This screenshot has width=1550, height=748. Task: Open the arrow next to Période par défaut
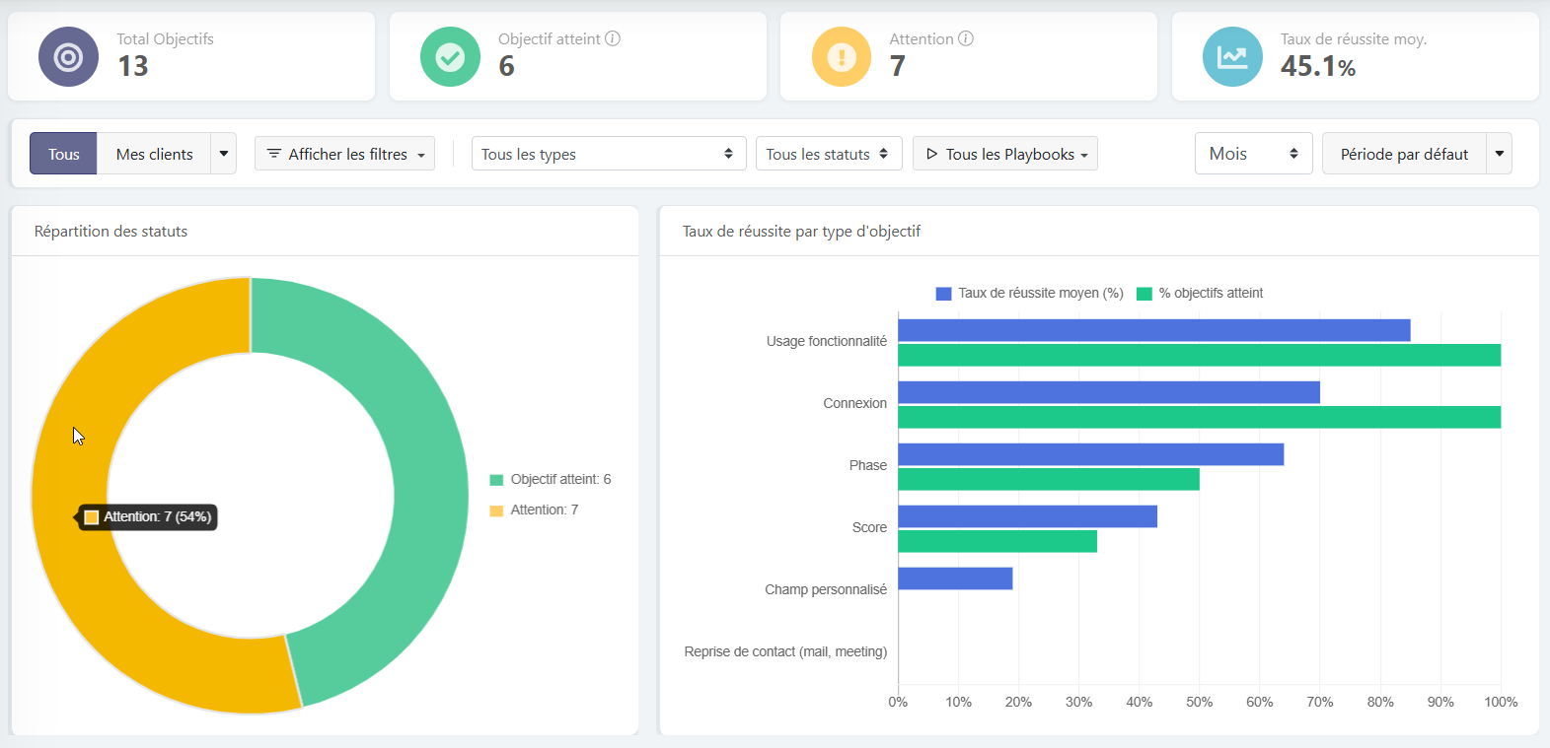pos(1499,154)
